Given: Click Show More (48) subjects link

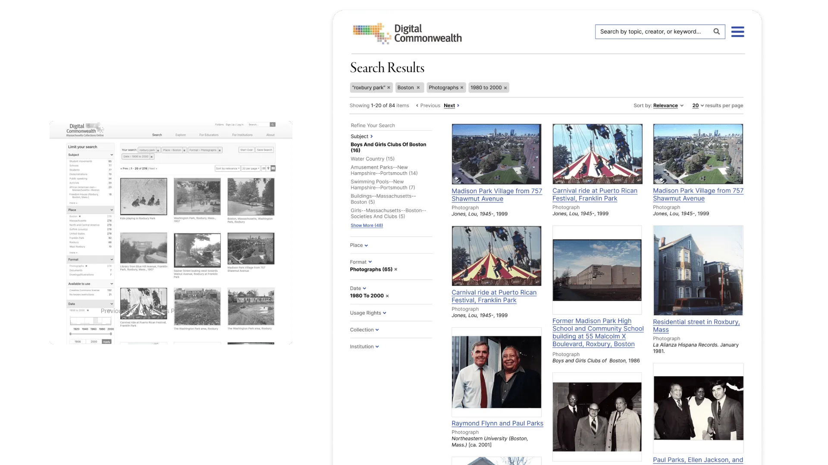Looking at the screenshot, I should (x=367, y=226).
